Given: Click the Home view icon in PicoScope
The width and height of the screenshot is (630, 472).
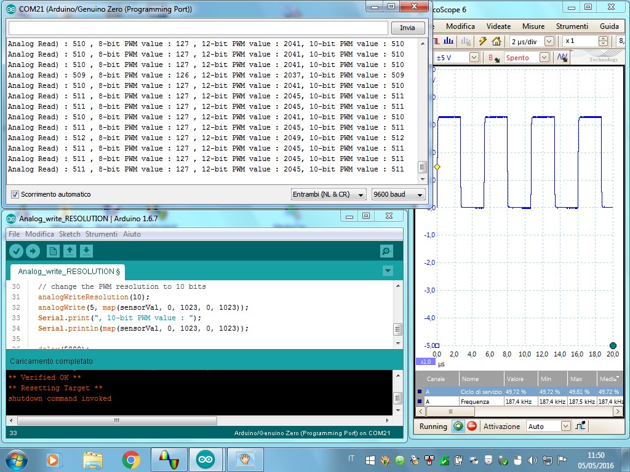Looking at the screenshot, I should click(x=496, y=41).
